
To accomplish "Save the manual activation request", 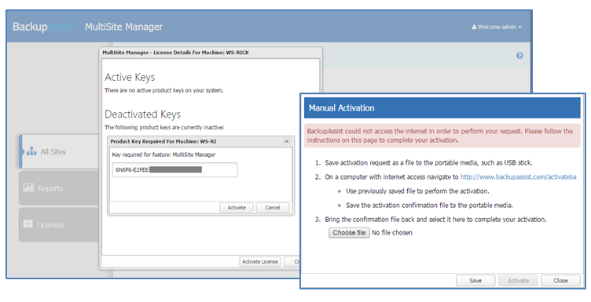I will tap(475, 281).
